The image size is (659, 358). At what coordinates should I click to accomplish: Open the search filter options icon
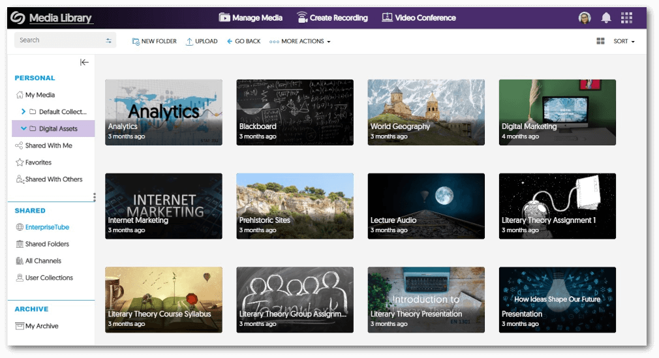[x=108, y=40]
